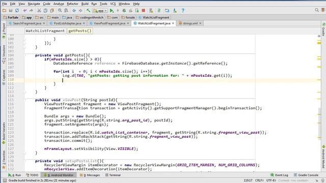The image size is (326, 183).
Task: Click fold marker on line 113
Action: tap(24, 91)
